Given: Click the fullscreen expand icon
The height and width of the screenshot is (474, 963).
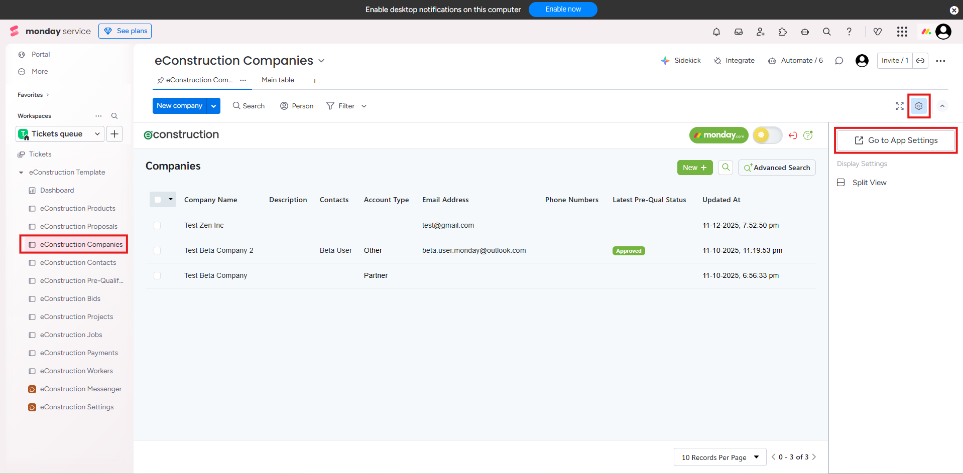Looking at the screenshot, I should [x=900, y=106].
